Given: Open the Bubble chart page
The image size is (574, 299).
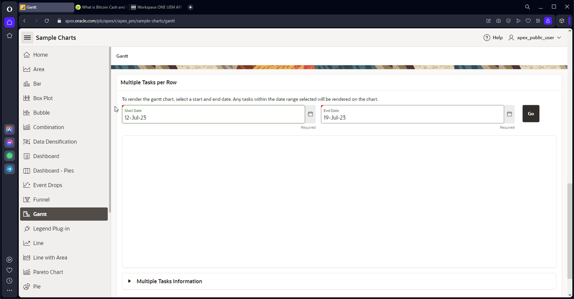Looking at the screenshot, I should click(x=65, y=112).
